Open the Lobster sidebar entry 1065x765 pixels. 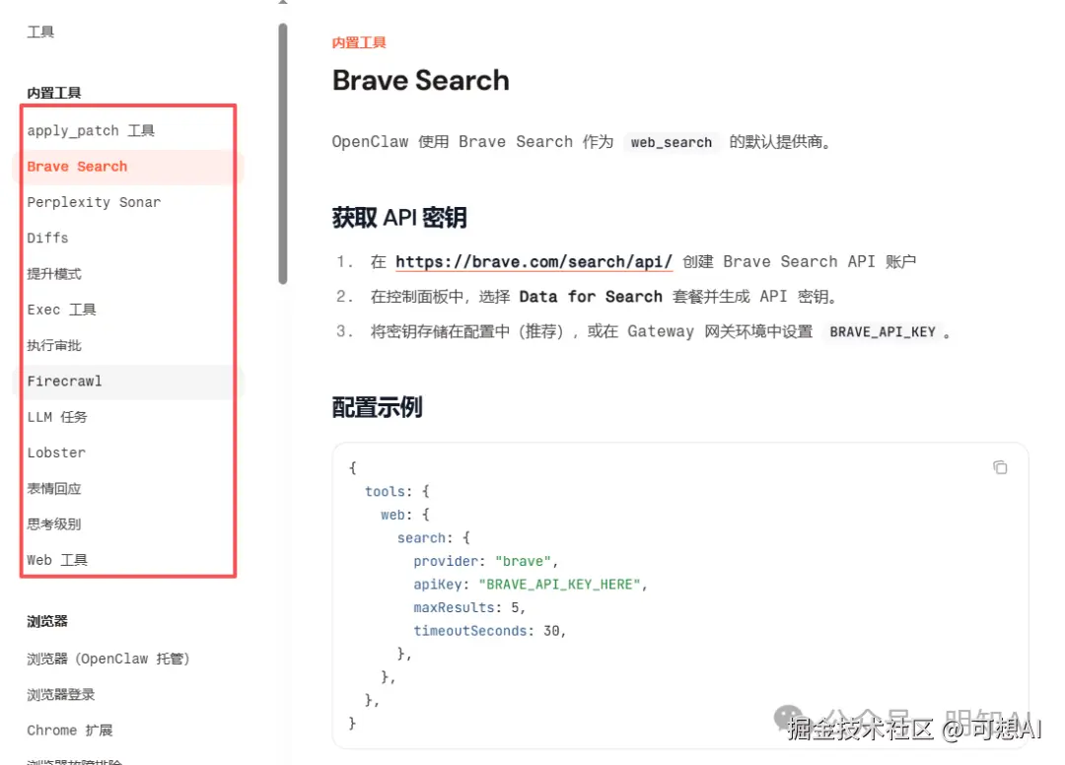click(x=56, y=452)
